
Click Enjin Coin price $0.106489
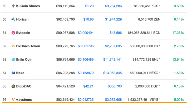[86, 60]
